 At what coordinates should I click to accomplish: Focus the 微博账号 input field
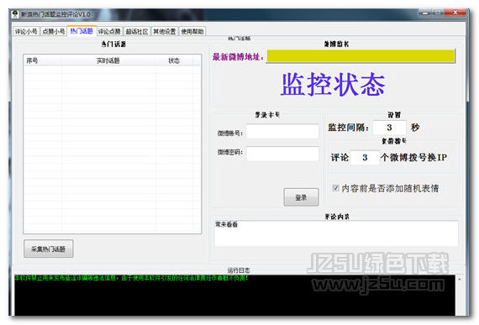(x=282, y=132)
